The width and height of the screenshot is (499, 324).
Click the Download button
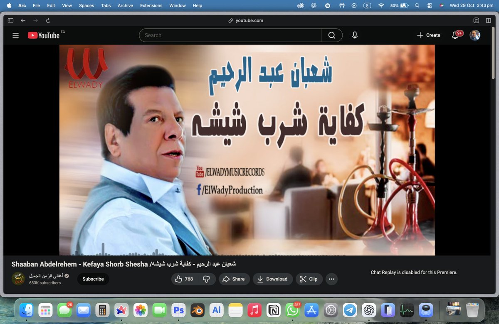(x=273, y=279)
